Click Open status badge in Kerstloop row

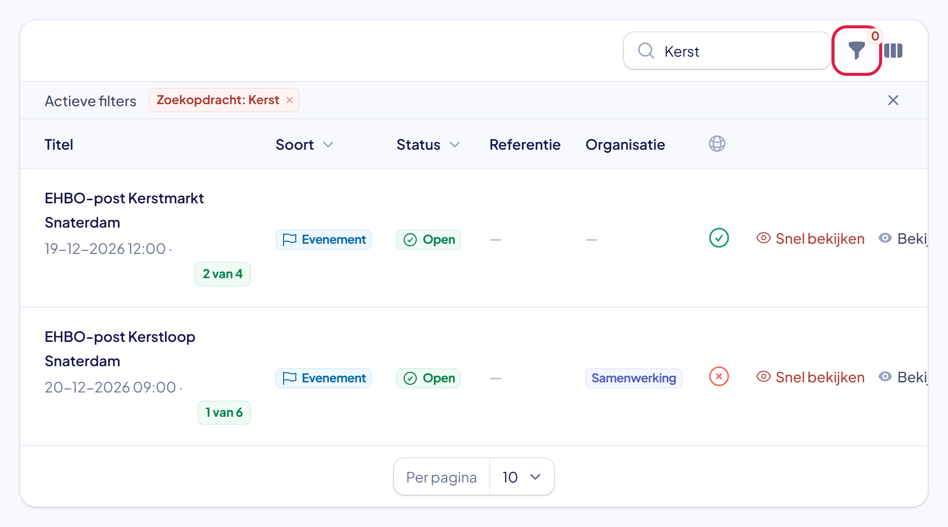(x=428, y=378)
